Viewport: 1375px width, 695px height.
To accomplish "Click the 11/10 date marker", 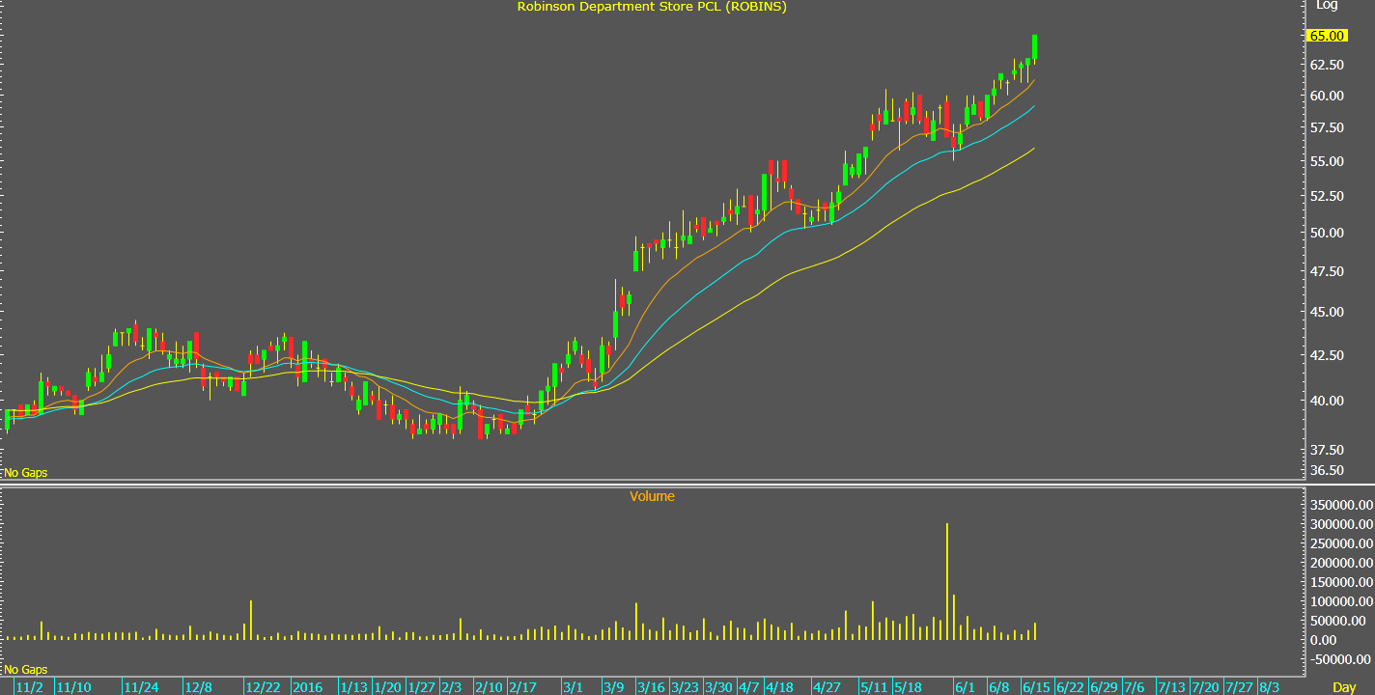I will click(74, 687).
